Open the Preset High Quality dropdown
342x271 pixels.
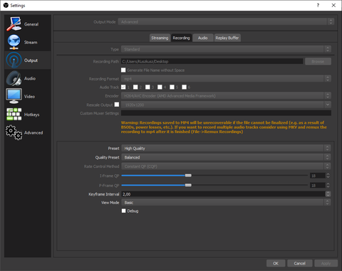pyautogui.click(x=226, y=148)
